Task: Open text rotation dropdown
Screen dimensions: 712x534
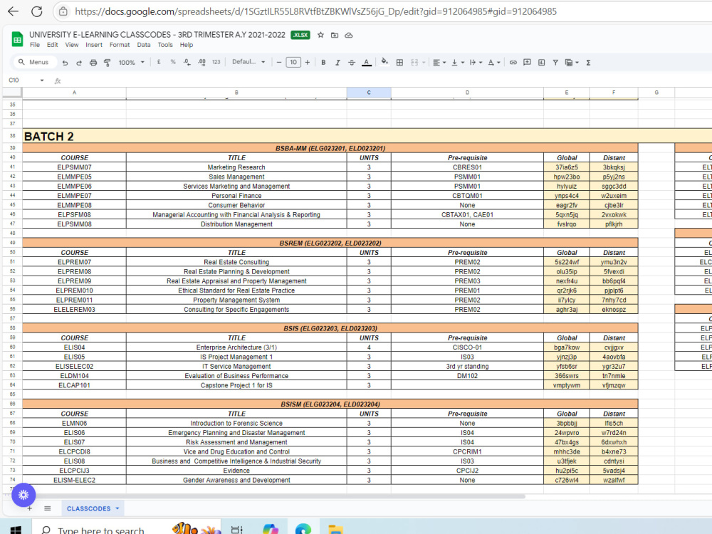Action: point(494,63)
